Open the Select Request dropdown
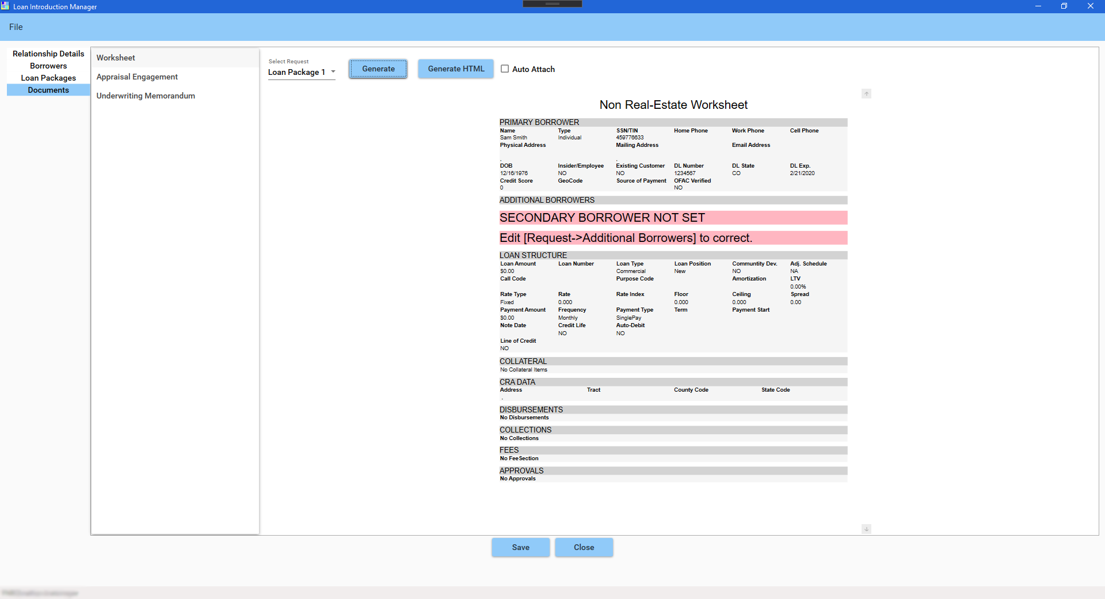The height and width of the screenshot is (599, 1105). [302, 72]
